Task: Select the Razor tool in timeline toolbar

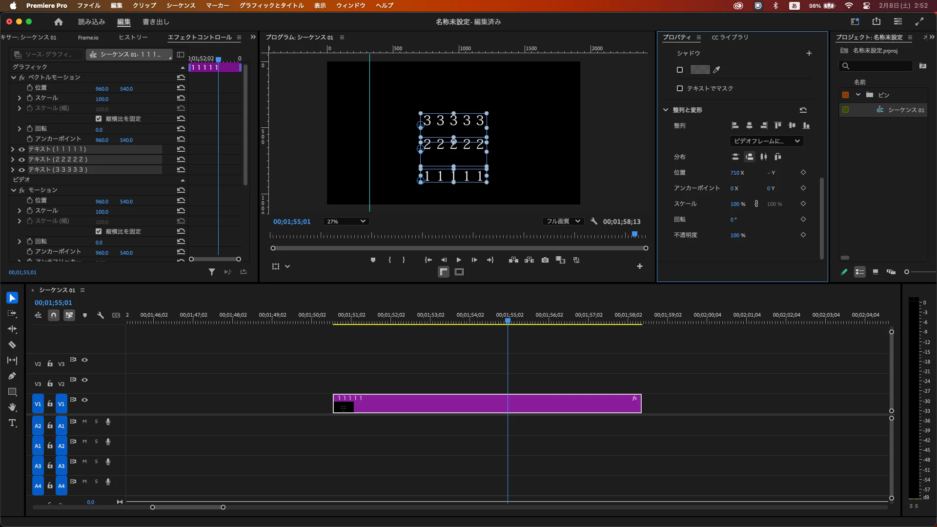Action: coord(12,345)
